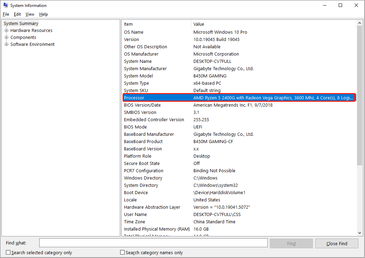This screenshot has width=365, height=258.
Task: Select the BaseBoard Version row
Action: (239, 149)
